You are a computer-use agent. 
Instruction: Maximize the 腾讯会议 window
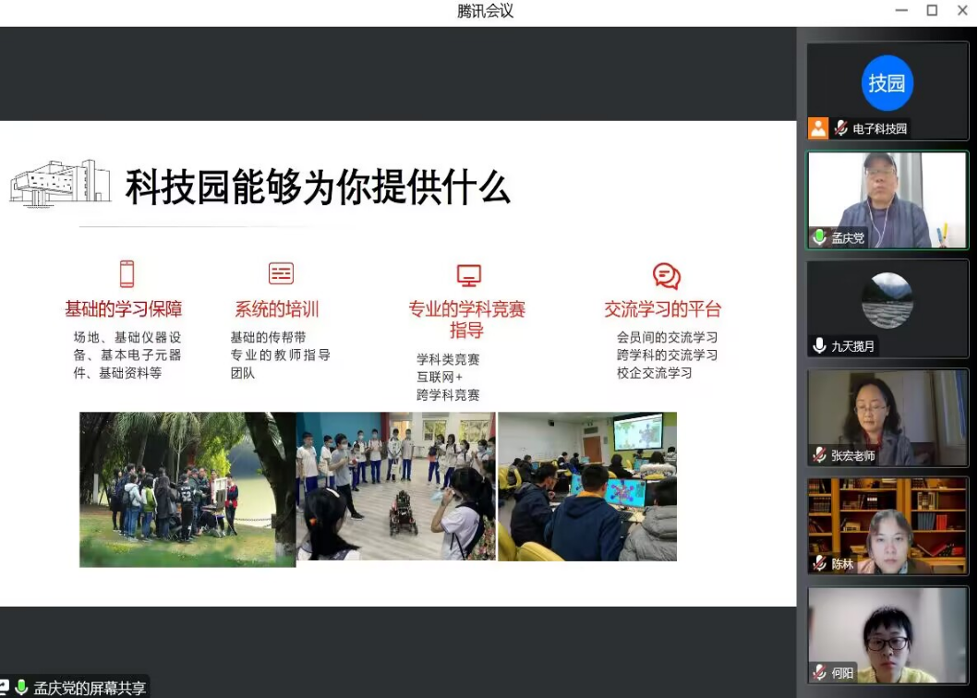pyautogui.click(x=932, y=10)
